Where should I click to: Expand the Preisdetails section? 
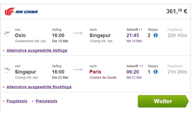[46, 101]
